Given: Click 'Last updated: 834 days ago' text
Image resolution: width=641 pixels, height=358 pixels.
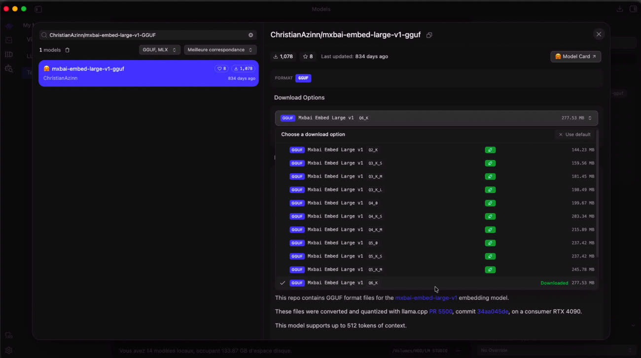Looking at the screenshot, I should point(355,57).
